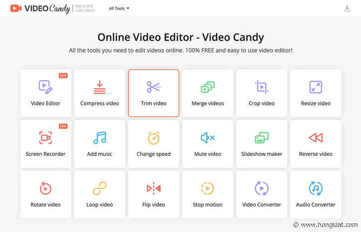The image size is (361, 232).
Task: Click the Reverse video rewind icon
Action: click(316, 137)
